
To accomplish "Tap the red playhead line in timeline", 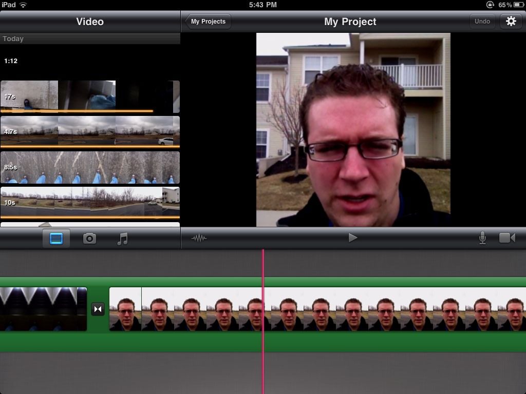I will [263, 322].
